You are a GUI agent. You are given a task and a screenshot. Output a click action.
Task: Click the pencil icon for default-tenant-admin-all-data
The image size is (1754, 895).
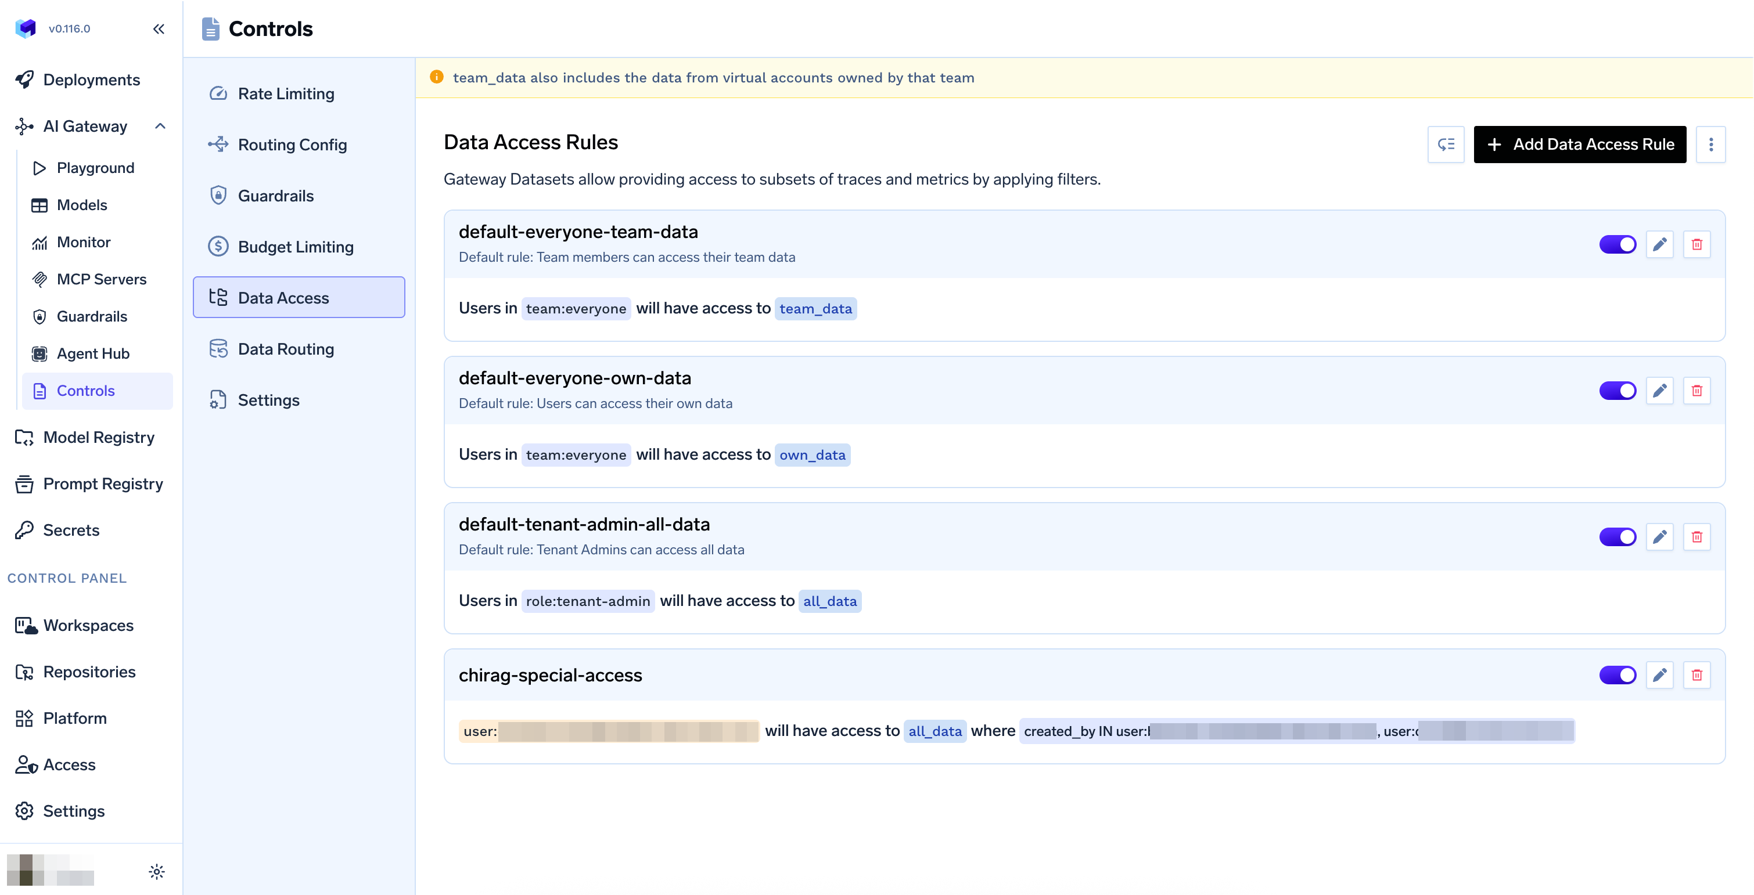(1659, 537)
